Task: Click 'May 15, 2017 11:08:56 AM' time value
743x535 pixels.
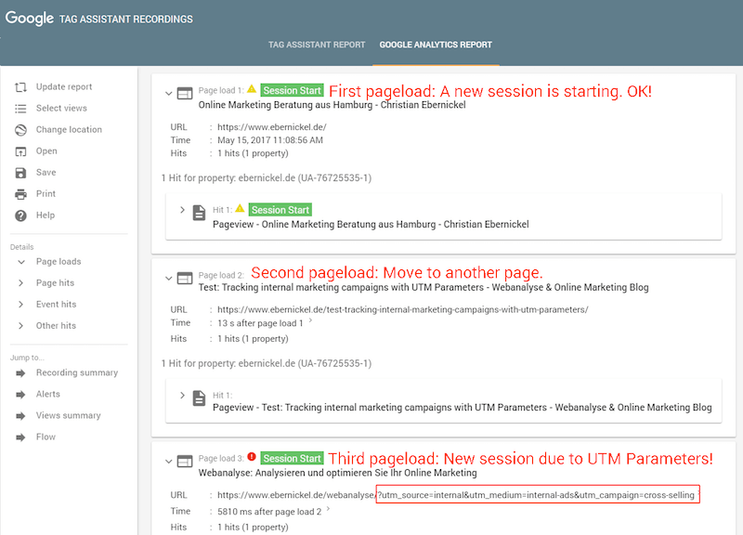Action: tap(270, 140)
